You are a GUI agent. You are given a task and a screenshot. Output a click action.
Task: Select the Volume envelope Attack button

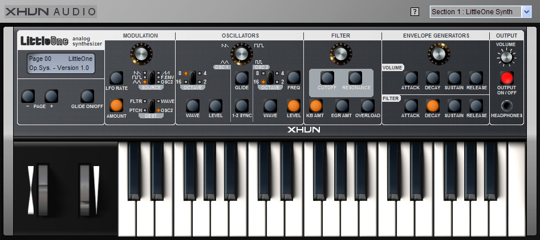411,78
